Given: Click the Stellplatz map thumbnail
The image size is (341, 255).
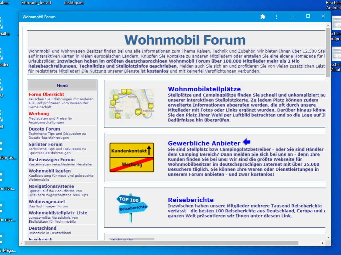Looking at the screenshot, I should (132, 104).
